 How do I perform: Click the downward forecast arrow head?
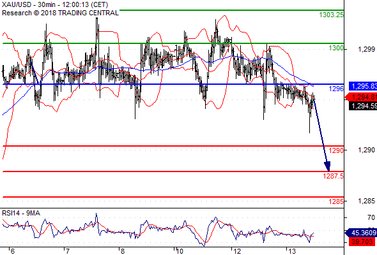tap(327, 166)
